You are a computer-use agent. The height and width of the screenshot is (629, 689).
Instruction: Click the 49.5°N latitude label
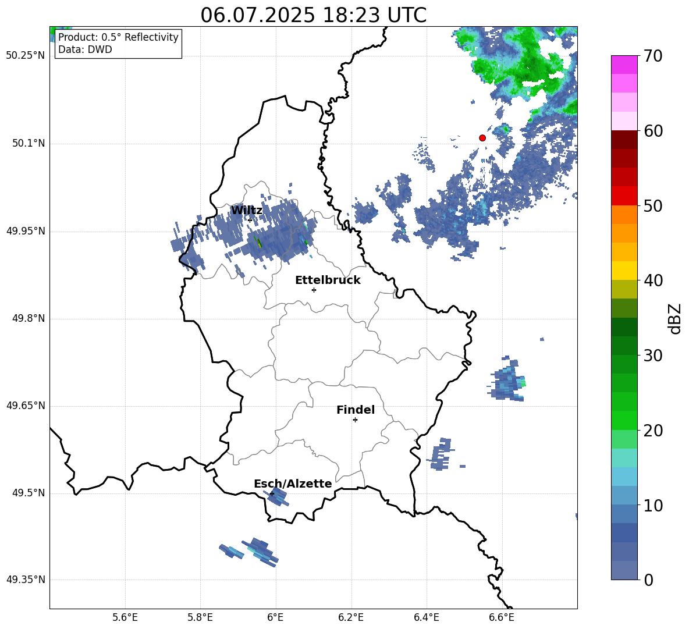click(x=29, y=493)
